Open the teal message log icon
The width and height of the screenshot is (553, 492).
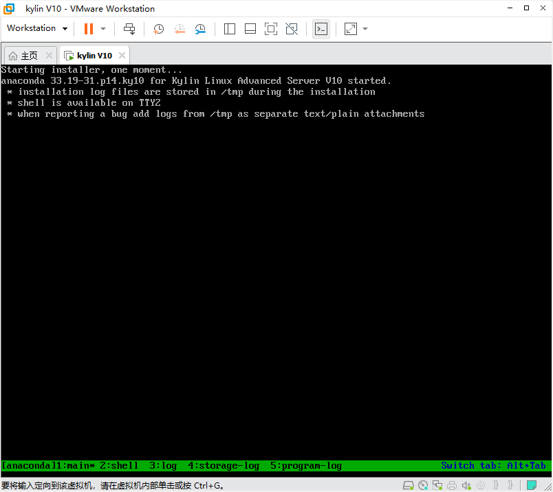coord(532,485)
